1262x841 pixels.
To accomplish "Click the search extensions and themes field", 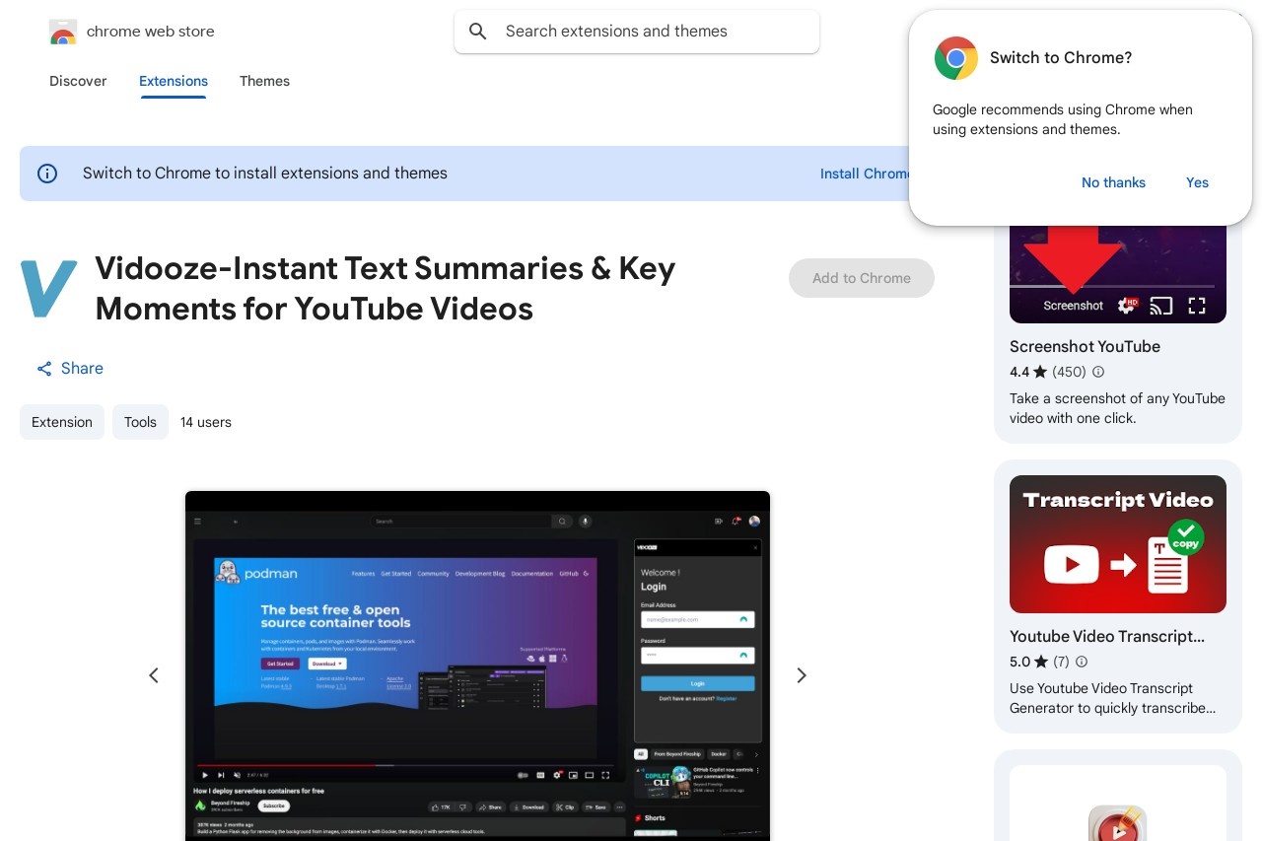I will point(637,32).
